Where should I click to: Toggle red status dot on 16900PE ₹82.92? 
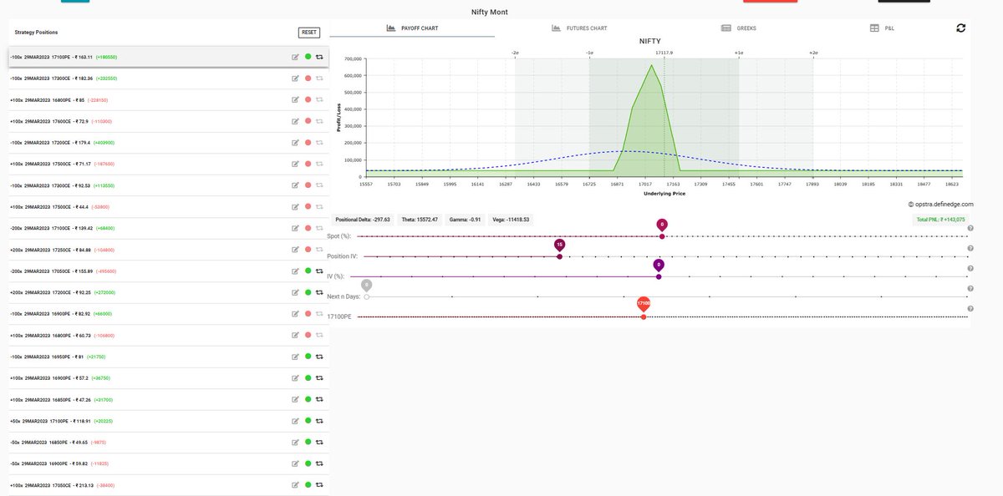[308, 314]
